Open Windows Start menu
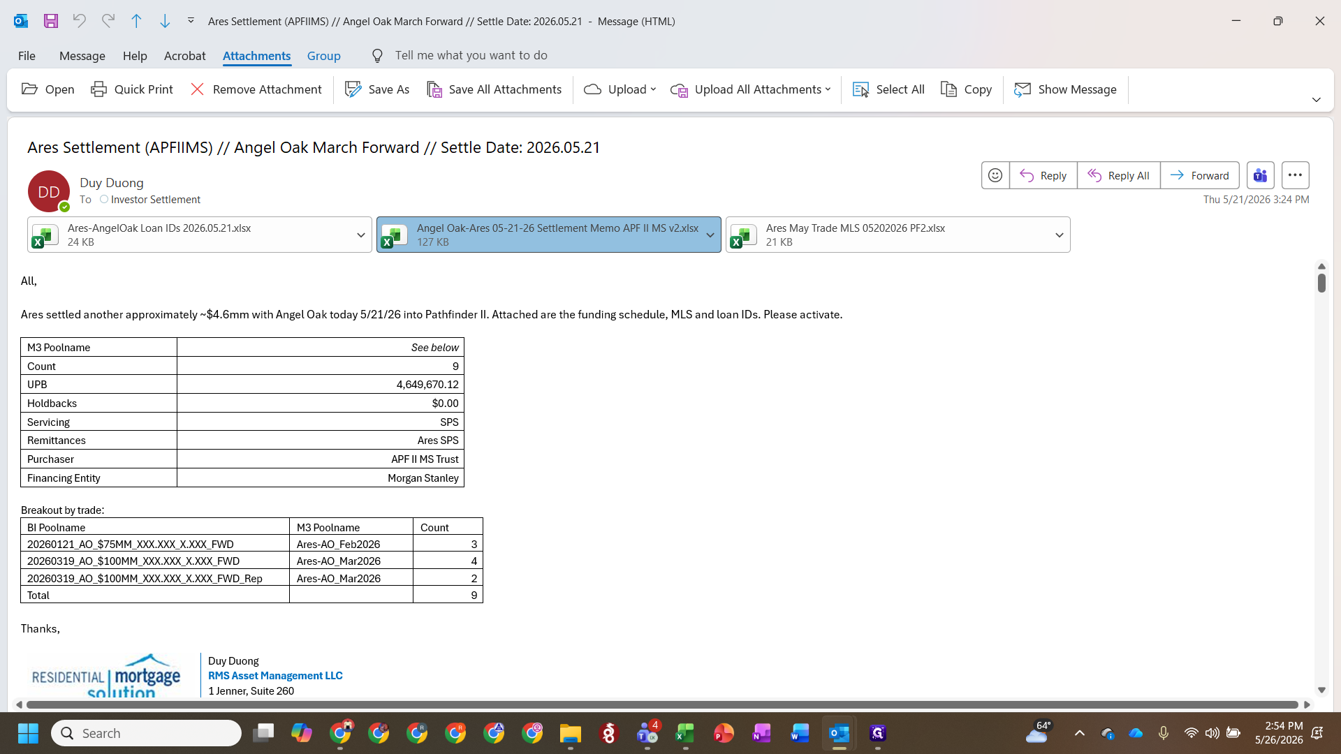The width and height of the screenshot is (1341, 754). 28,733
